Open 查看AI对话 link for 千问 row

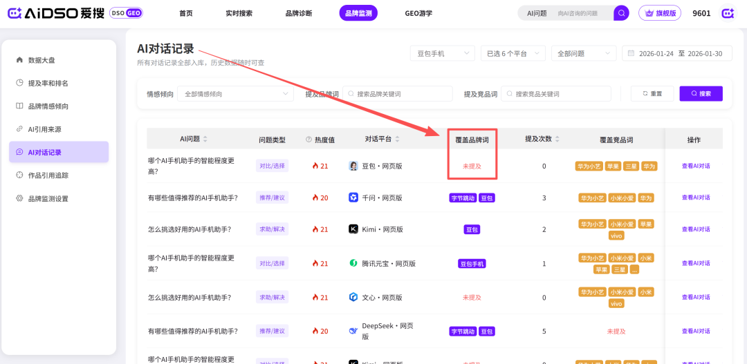pyautogui.click(x=695, y=198)
